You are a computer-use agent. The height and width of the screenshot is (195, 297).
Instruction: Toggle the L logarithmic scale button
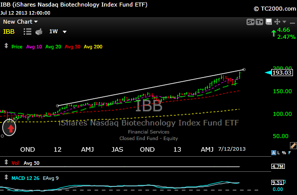278,153
